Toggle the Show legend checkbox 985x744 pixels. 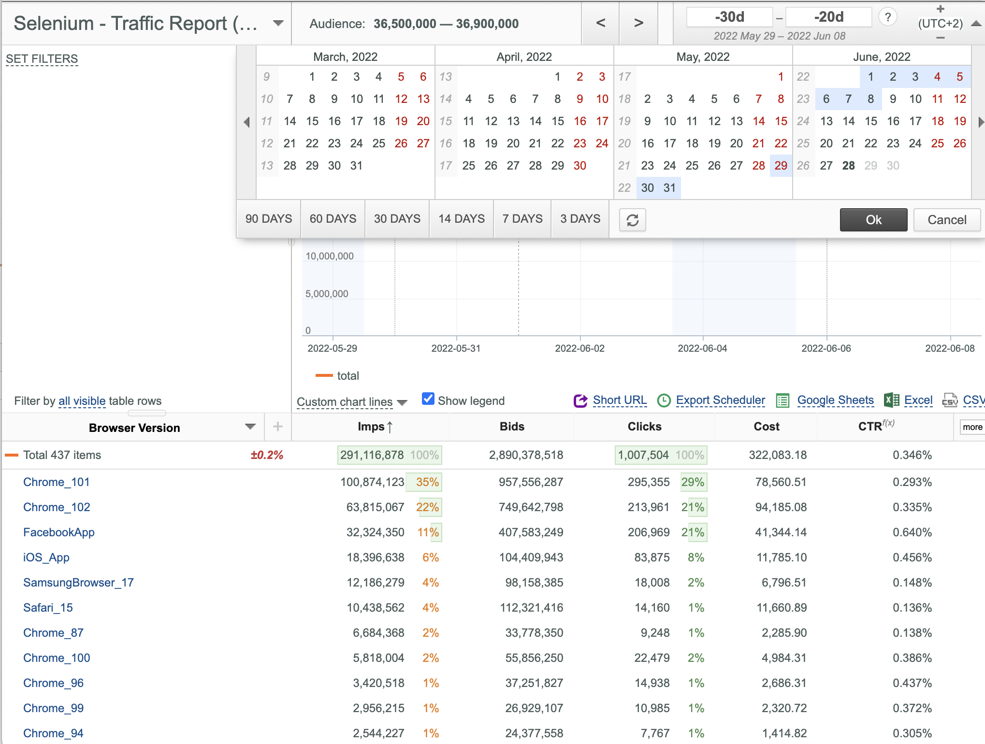coord(428,399)
